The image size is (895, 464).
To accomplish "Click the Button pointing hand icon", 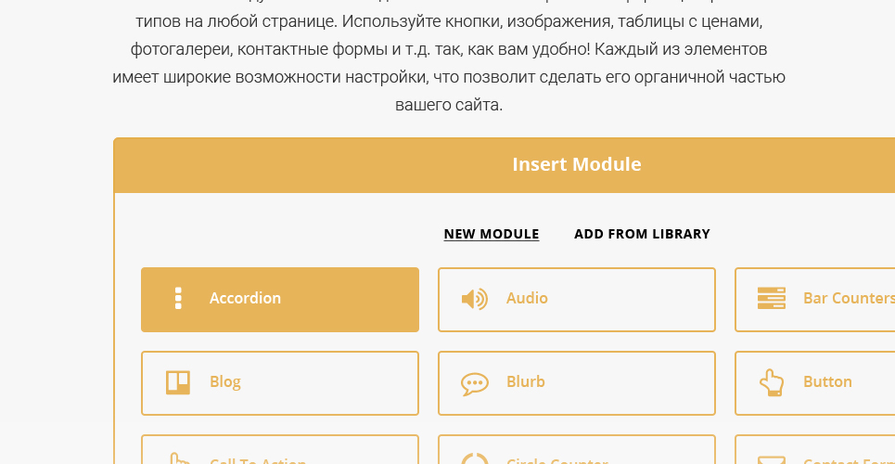I will 771,382.
